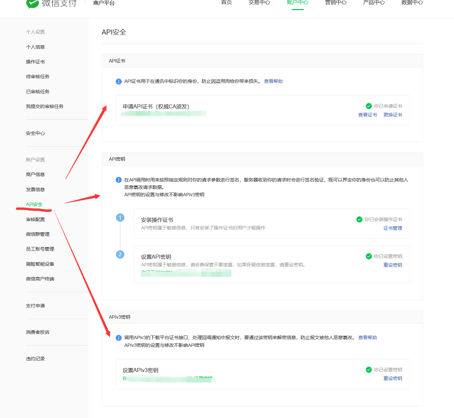
Task: Click green check beside 你已设置密钥 in APIv3密钥 section
Action: click(369, 370)
